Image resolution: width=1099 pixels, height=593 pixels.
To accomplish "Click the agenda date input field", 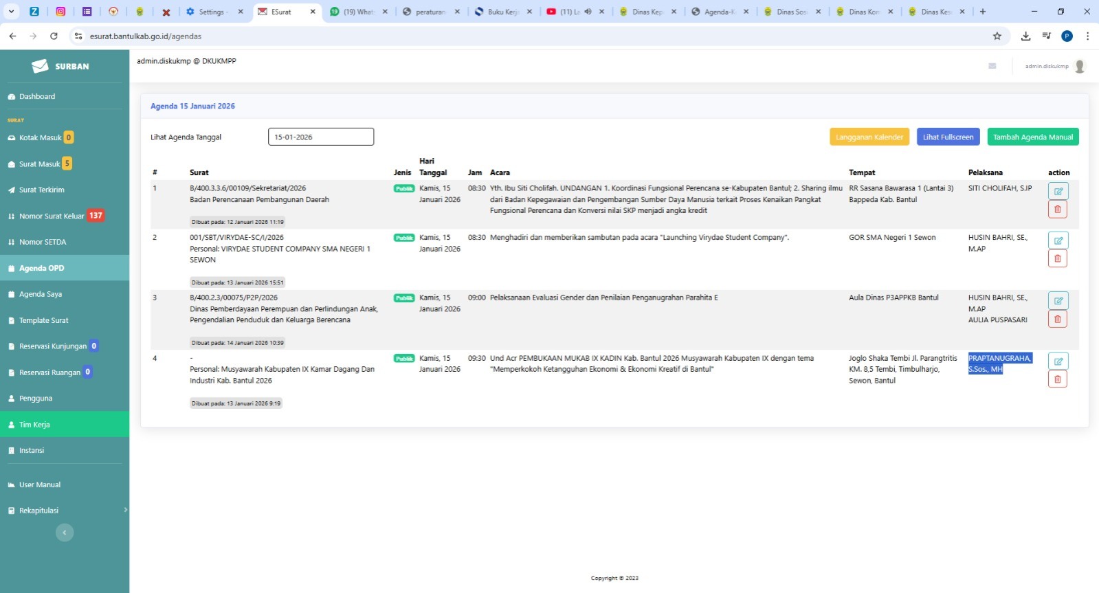I will click(320, 137).
